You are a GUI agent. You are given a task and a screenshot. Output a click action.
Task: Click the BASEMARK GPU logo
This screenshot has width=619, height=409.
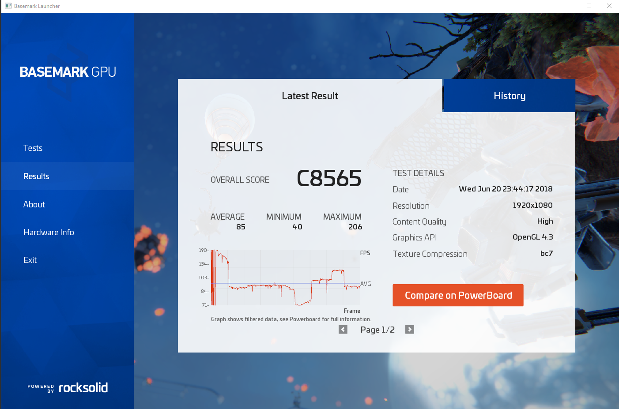tap(68, 71)
